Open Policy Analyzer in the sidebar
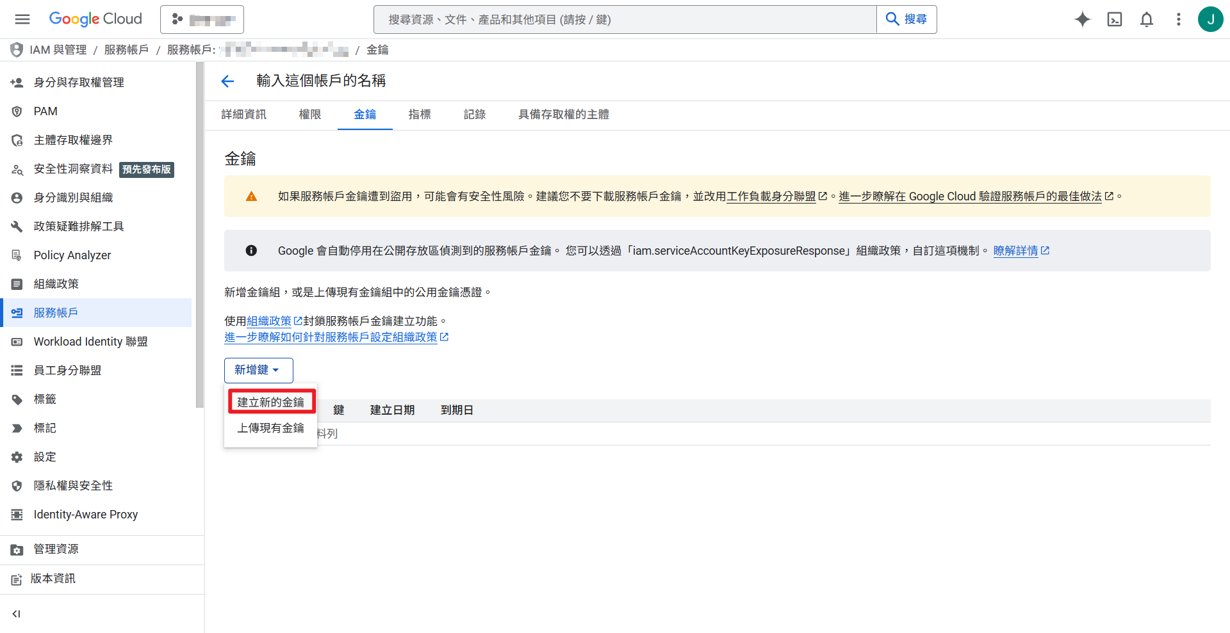 70,255
